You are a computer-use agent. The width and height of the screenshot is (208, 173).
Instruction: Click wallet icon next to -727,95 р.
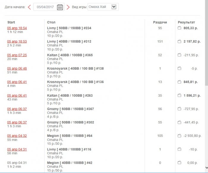coord(179,109)
